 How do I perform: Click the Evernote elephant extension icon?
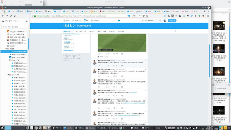(188, 16)
